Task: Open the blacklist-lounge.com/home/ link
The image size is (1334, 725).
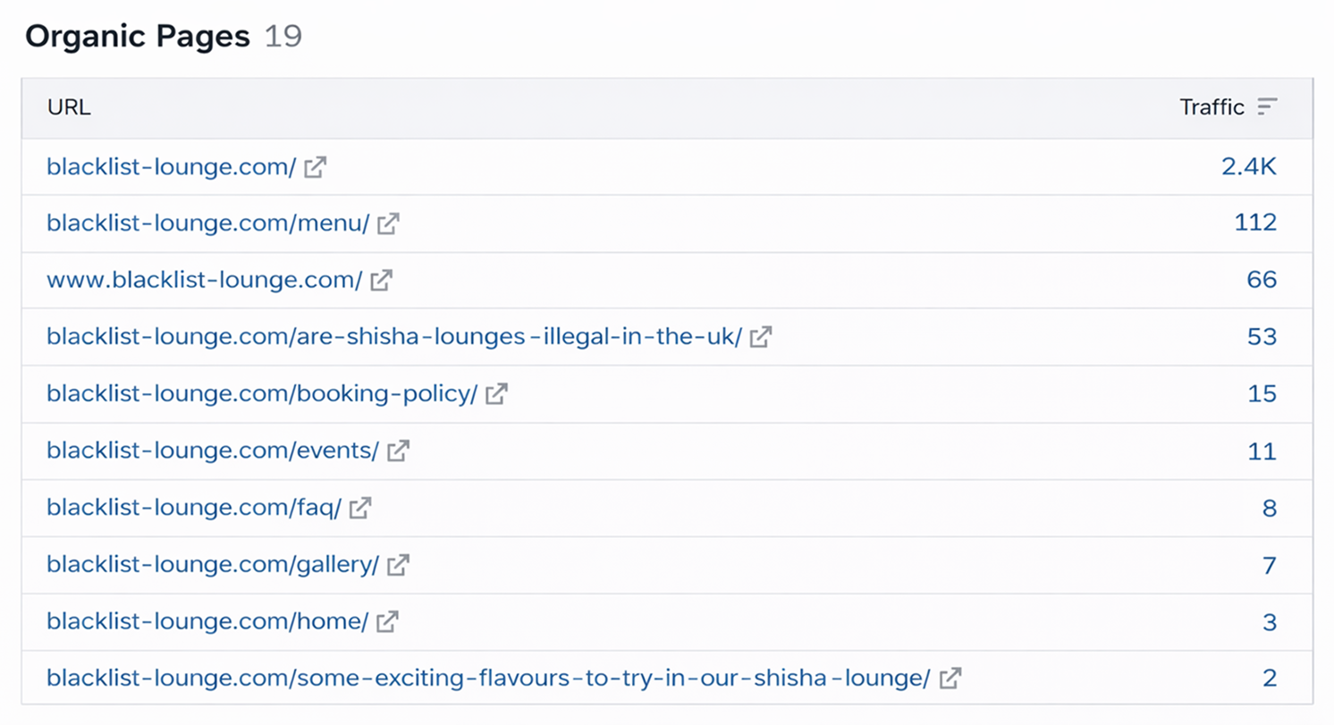Action: (207, 621)
